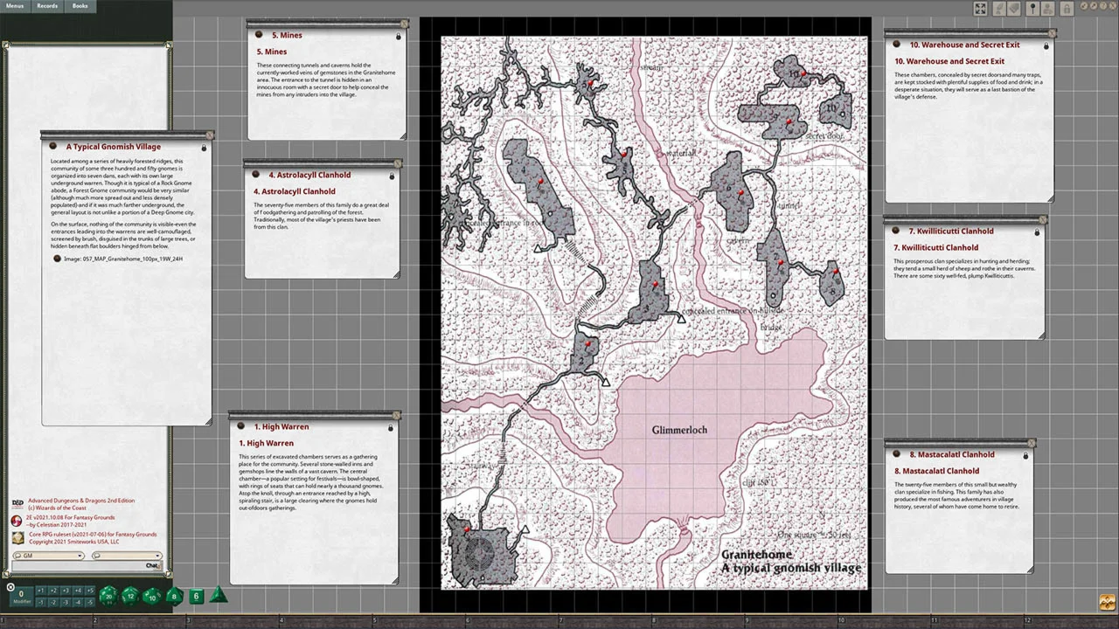
Task: Click the -2 modifier button
Action: [x=54, y=602]
